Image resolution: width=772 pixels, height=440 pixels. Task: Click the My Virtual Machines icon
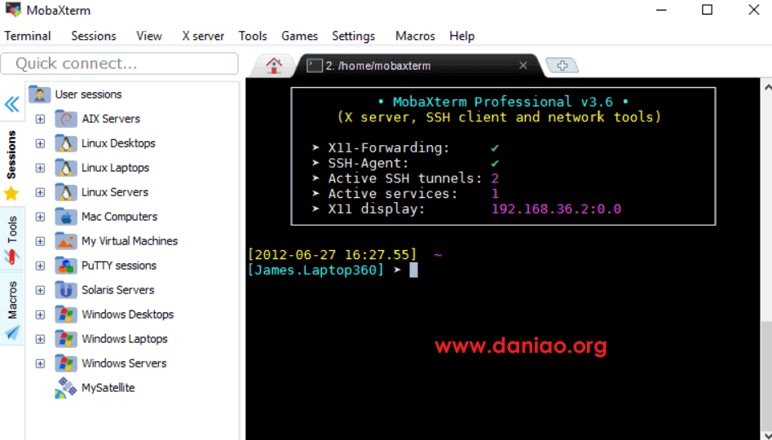coord(66,241)
